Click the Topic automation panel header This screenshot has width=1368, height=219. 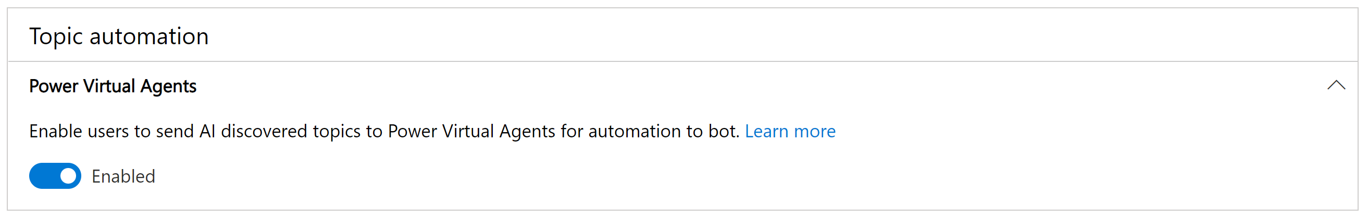pos(683,35)
